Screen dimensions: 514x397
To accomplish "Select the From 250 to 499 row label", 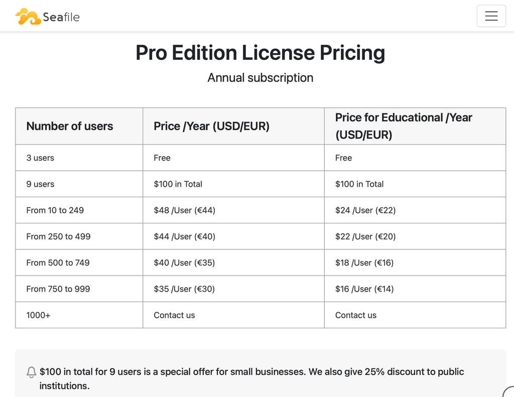I will point(58,236).
